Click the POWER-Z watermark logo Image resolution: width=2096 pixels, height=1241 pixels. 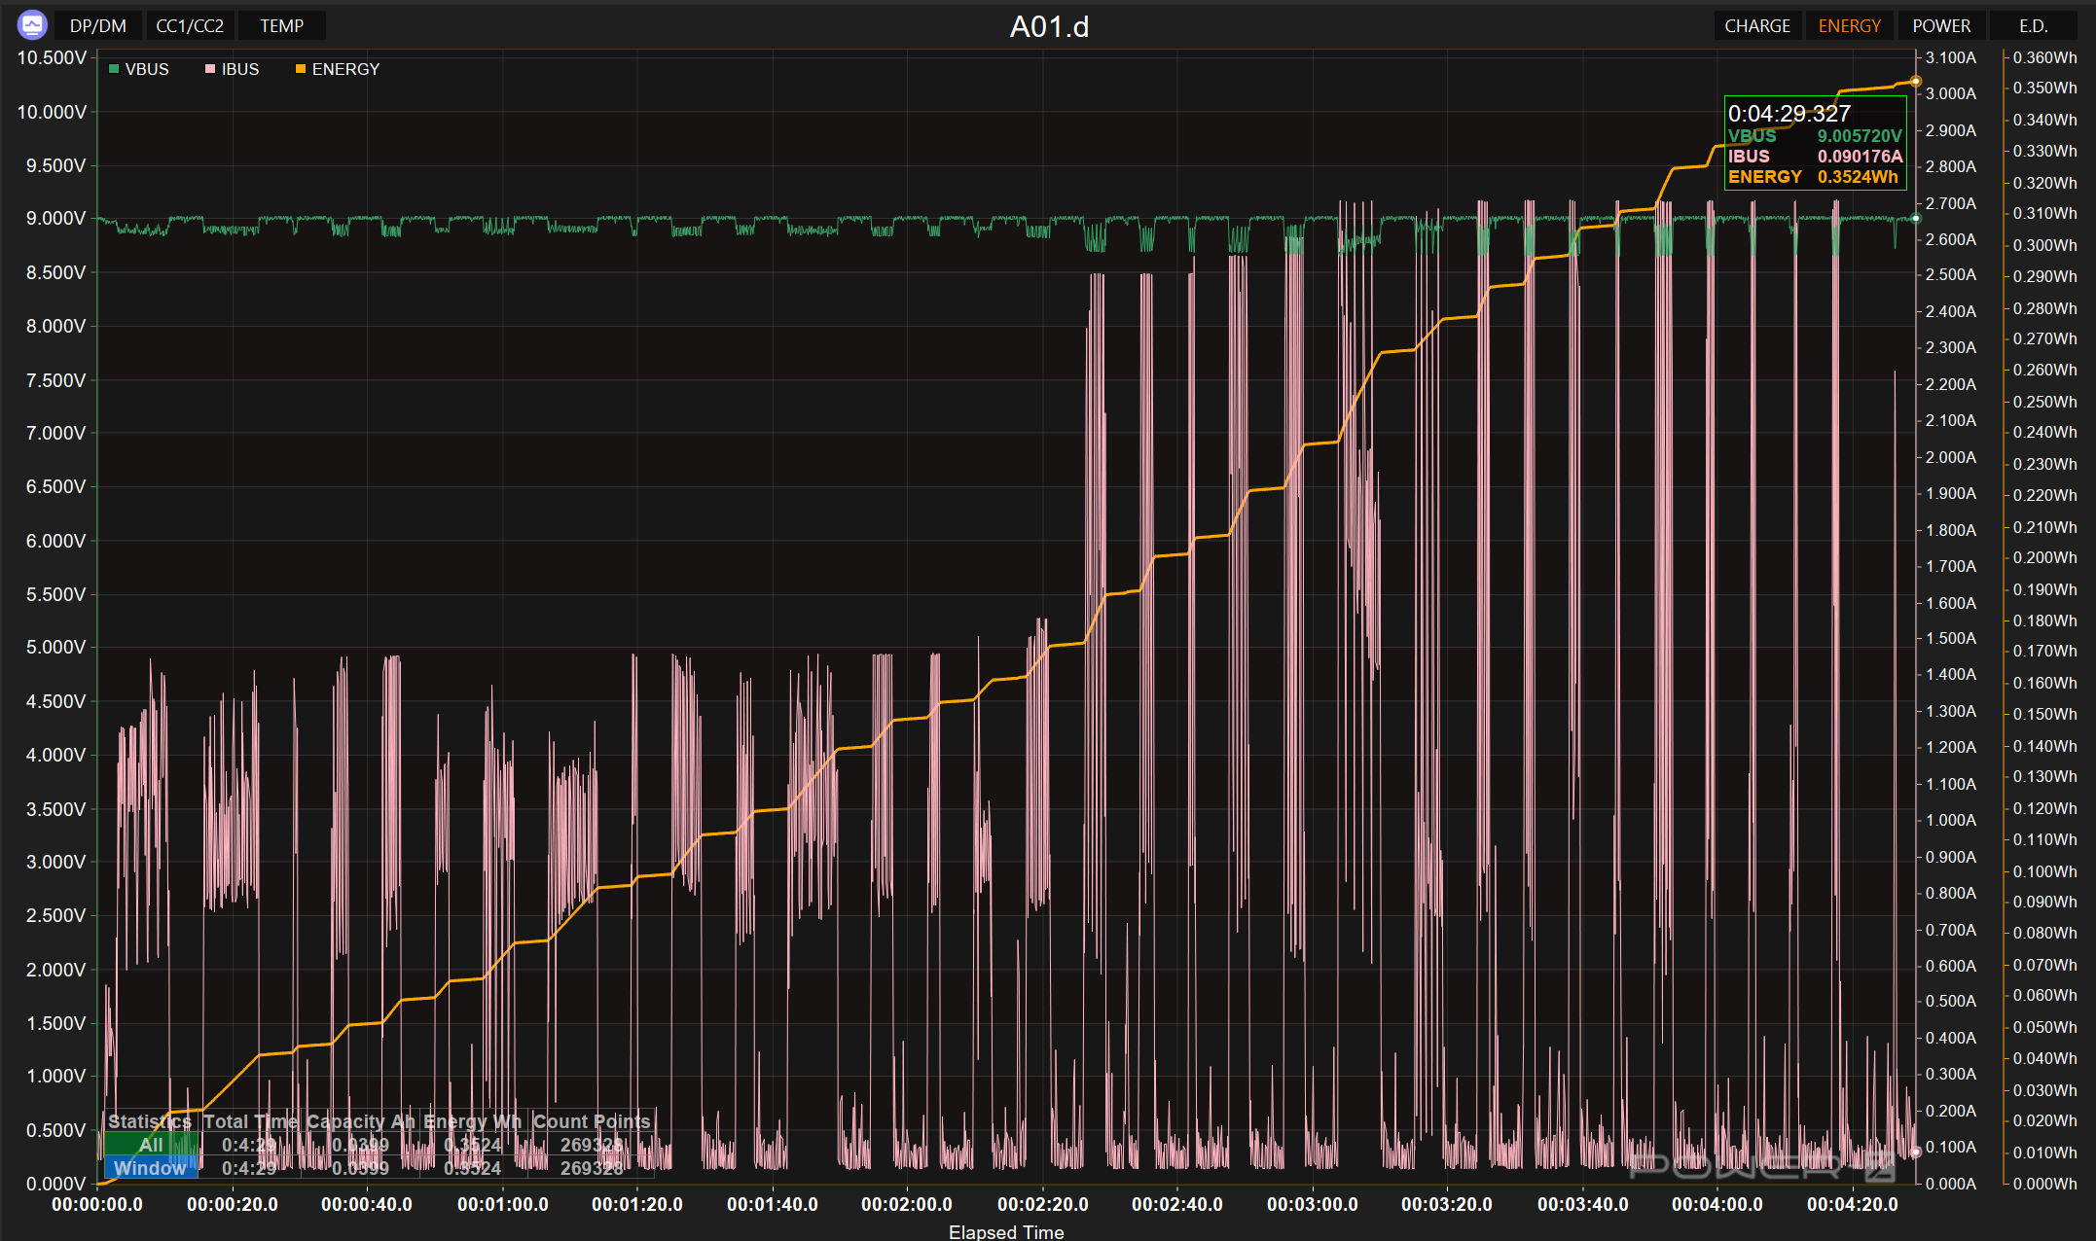tap(1761, 1164)
